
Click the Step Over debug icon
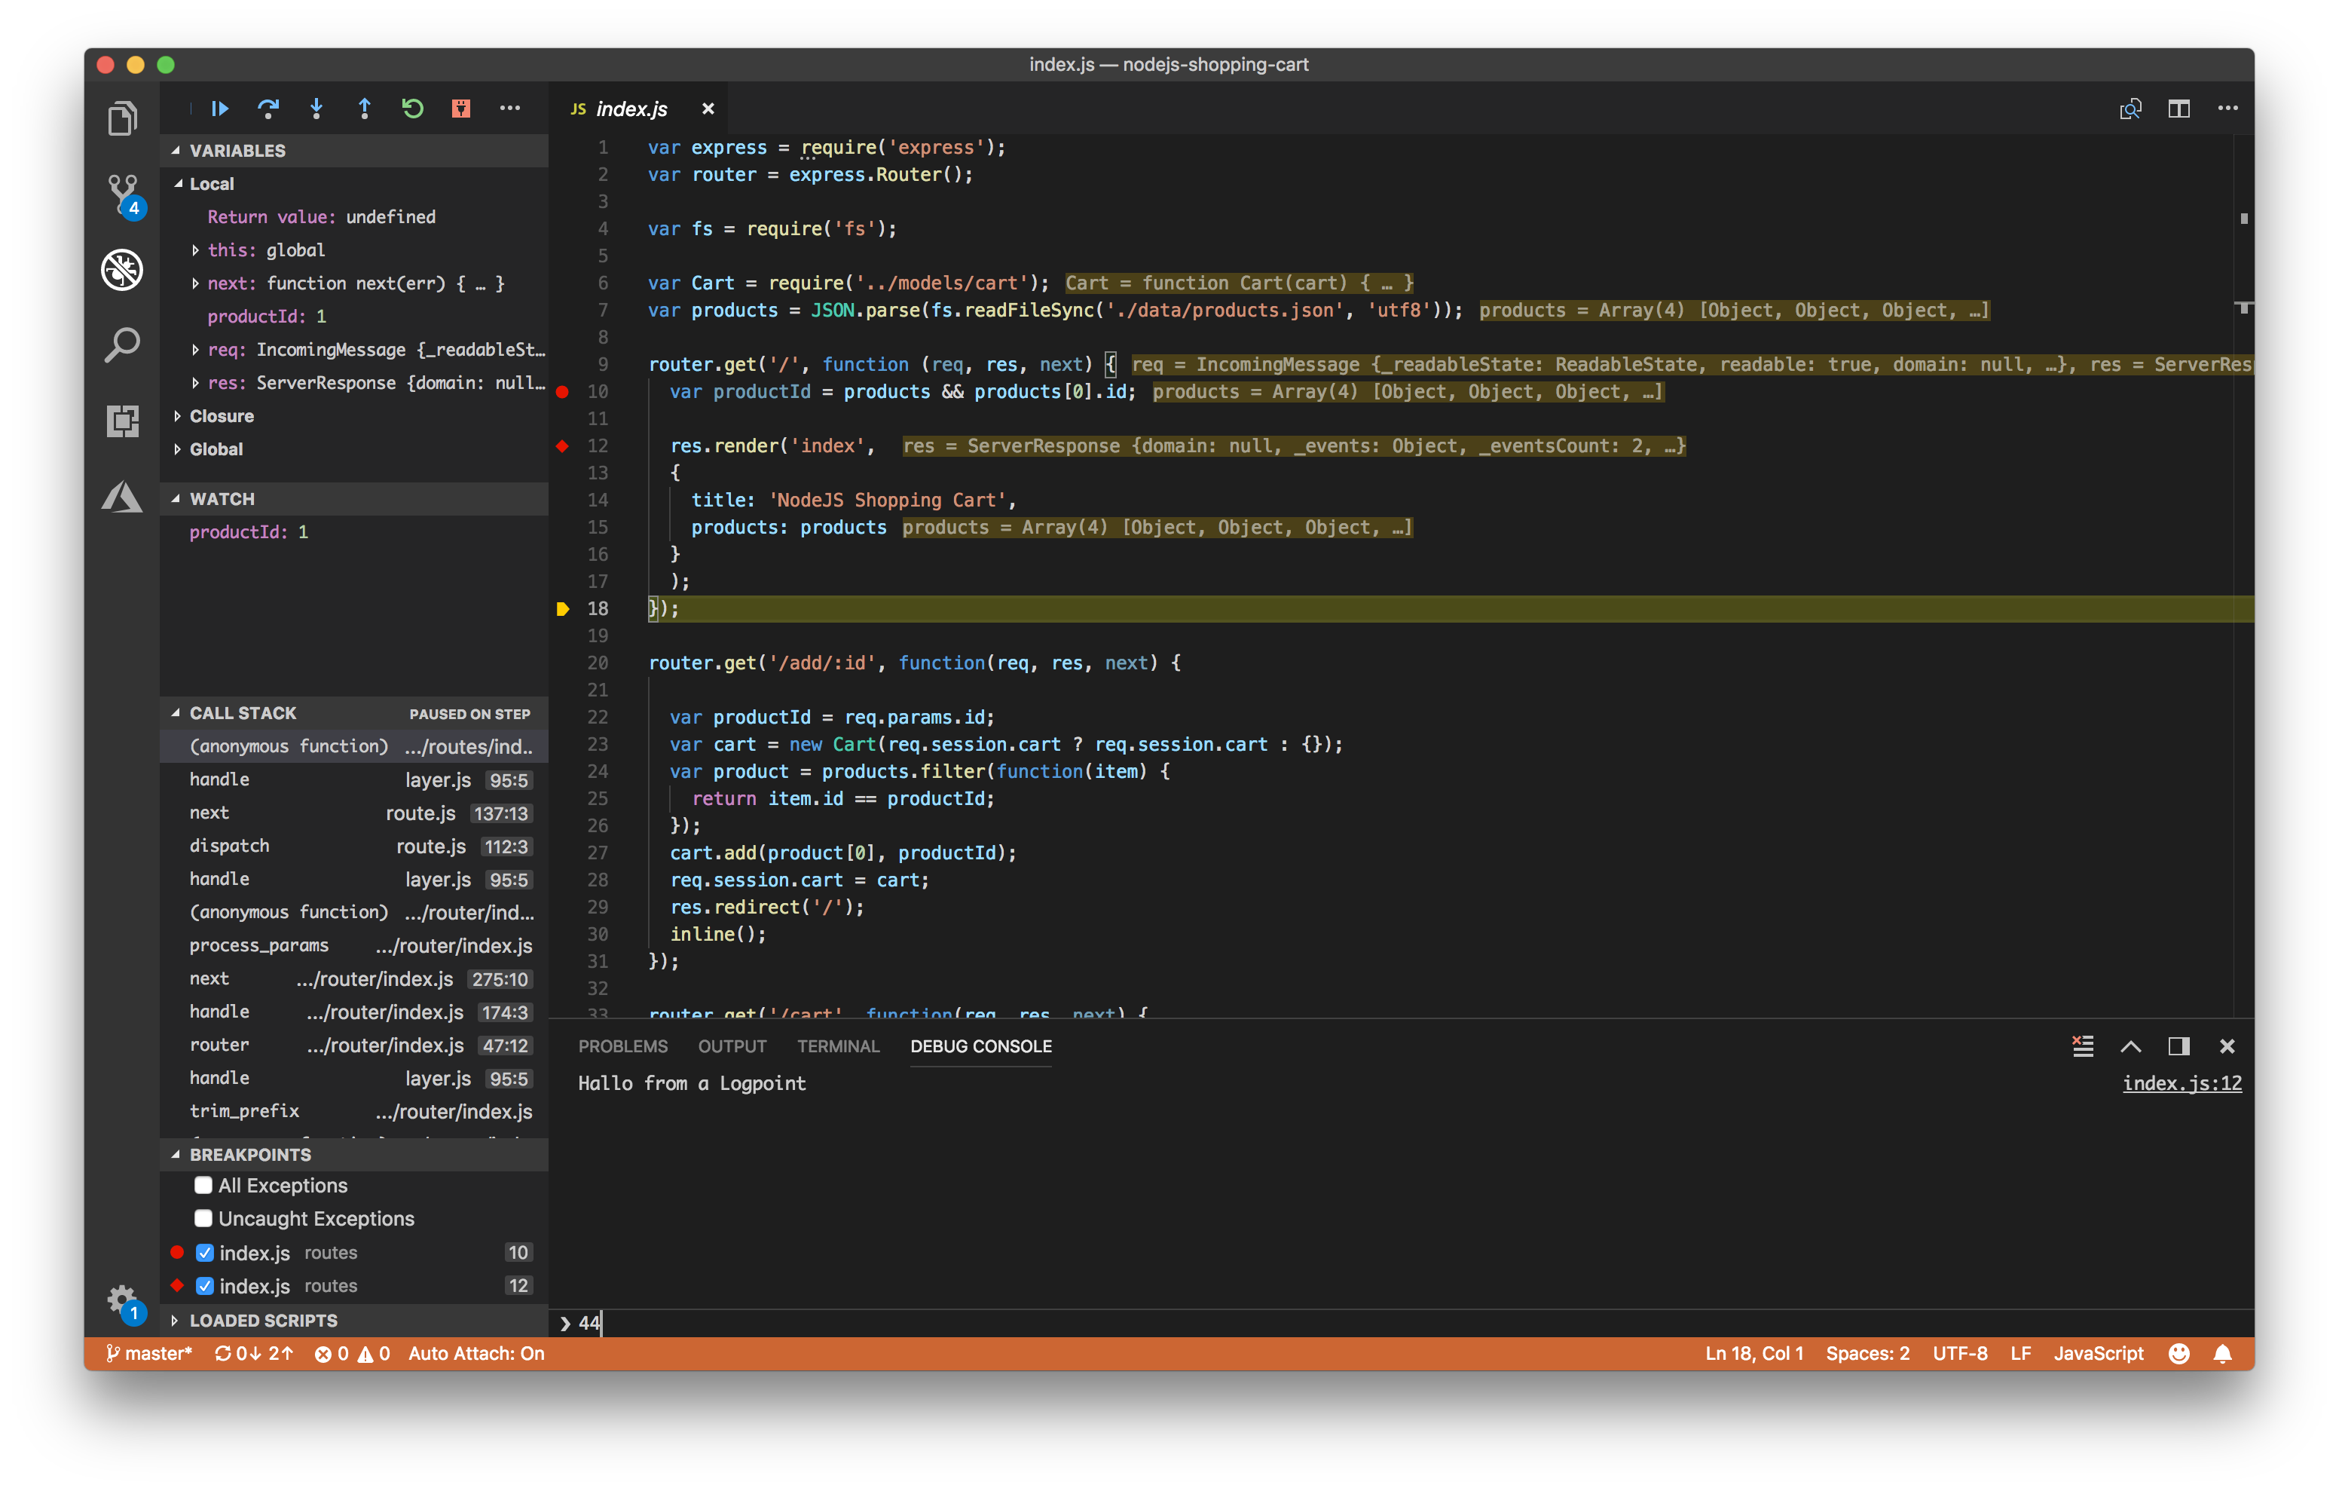click(266, 108)
